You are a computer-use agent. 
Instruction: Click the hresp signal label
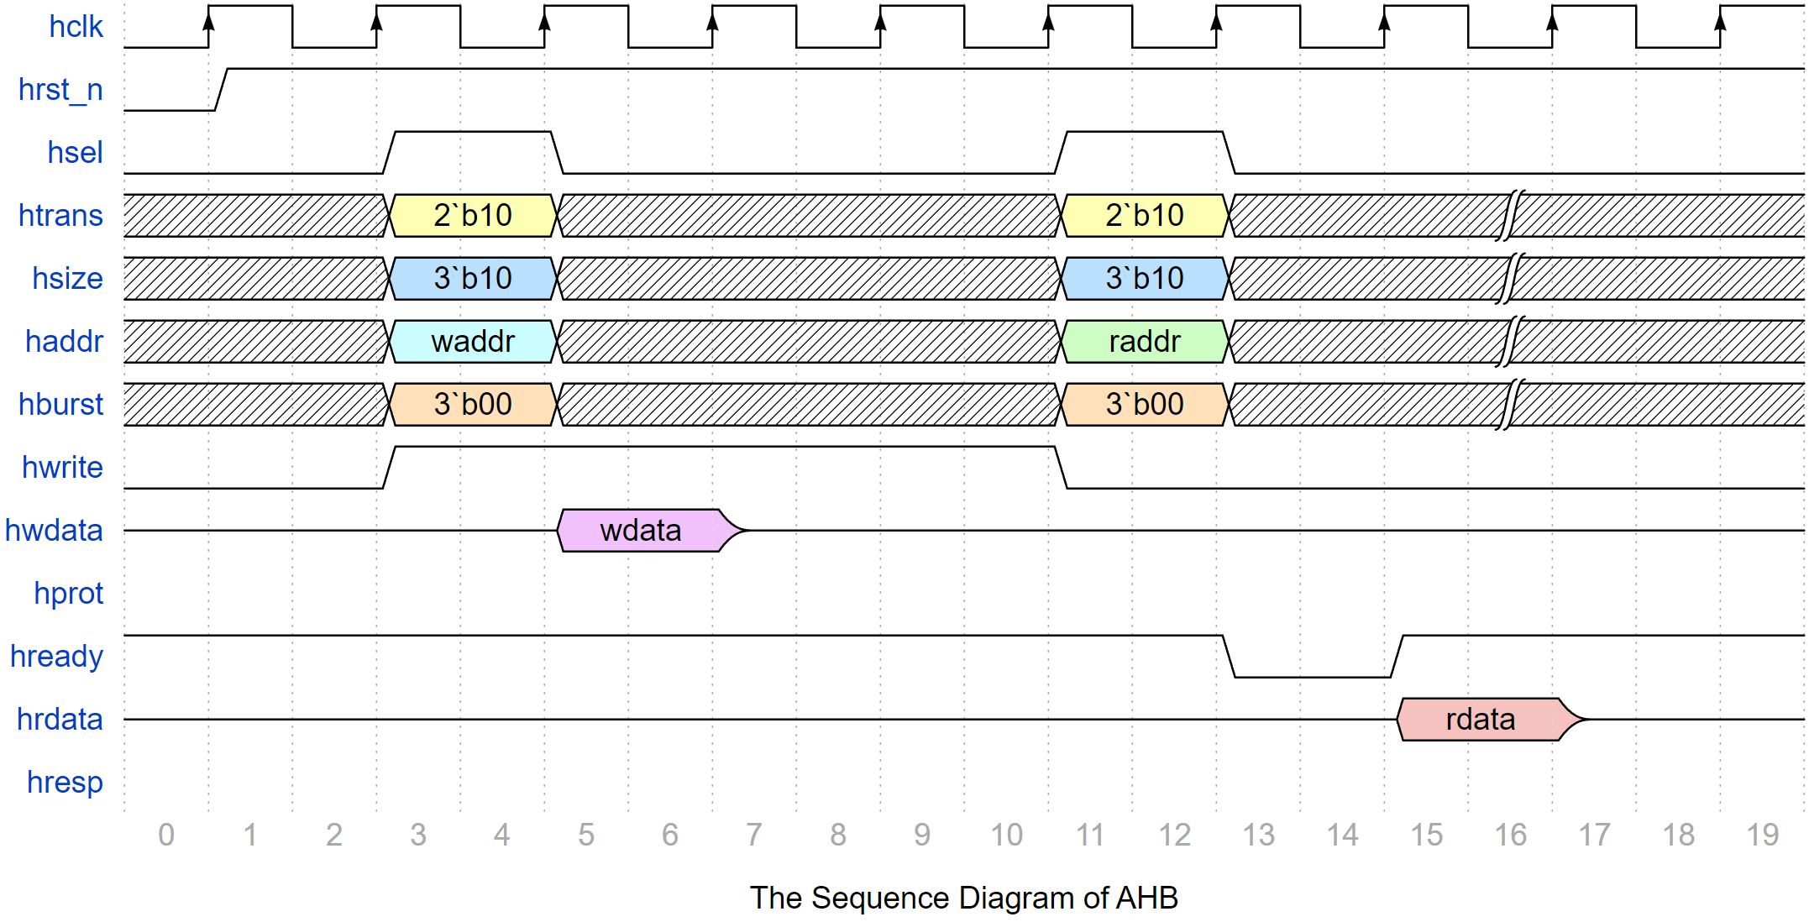(65, 783)
